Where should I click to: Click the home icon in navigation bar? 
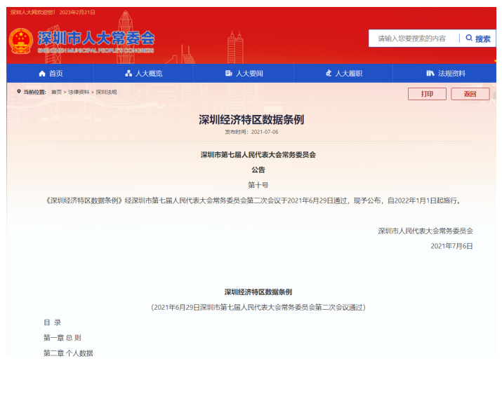(42, 74)
